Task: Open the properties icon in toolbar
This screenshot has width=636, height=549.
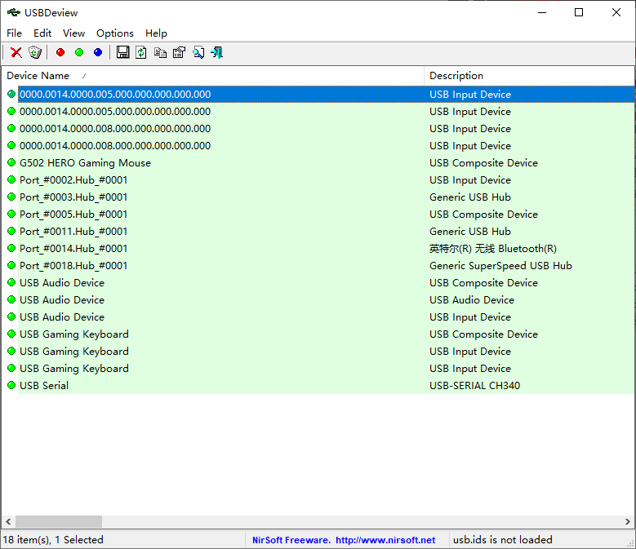Action: 179,52
